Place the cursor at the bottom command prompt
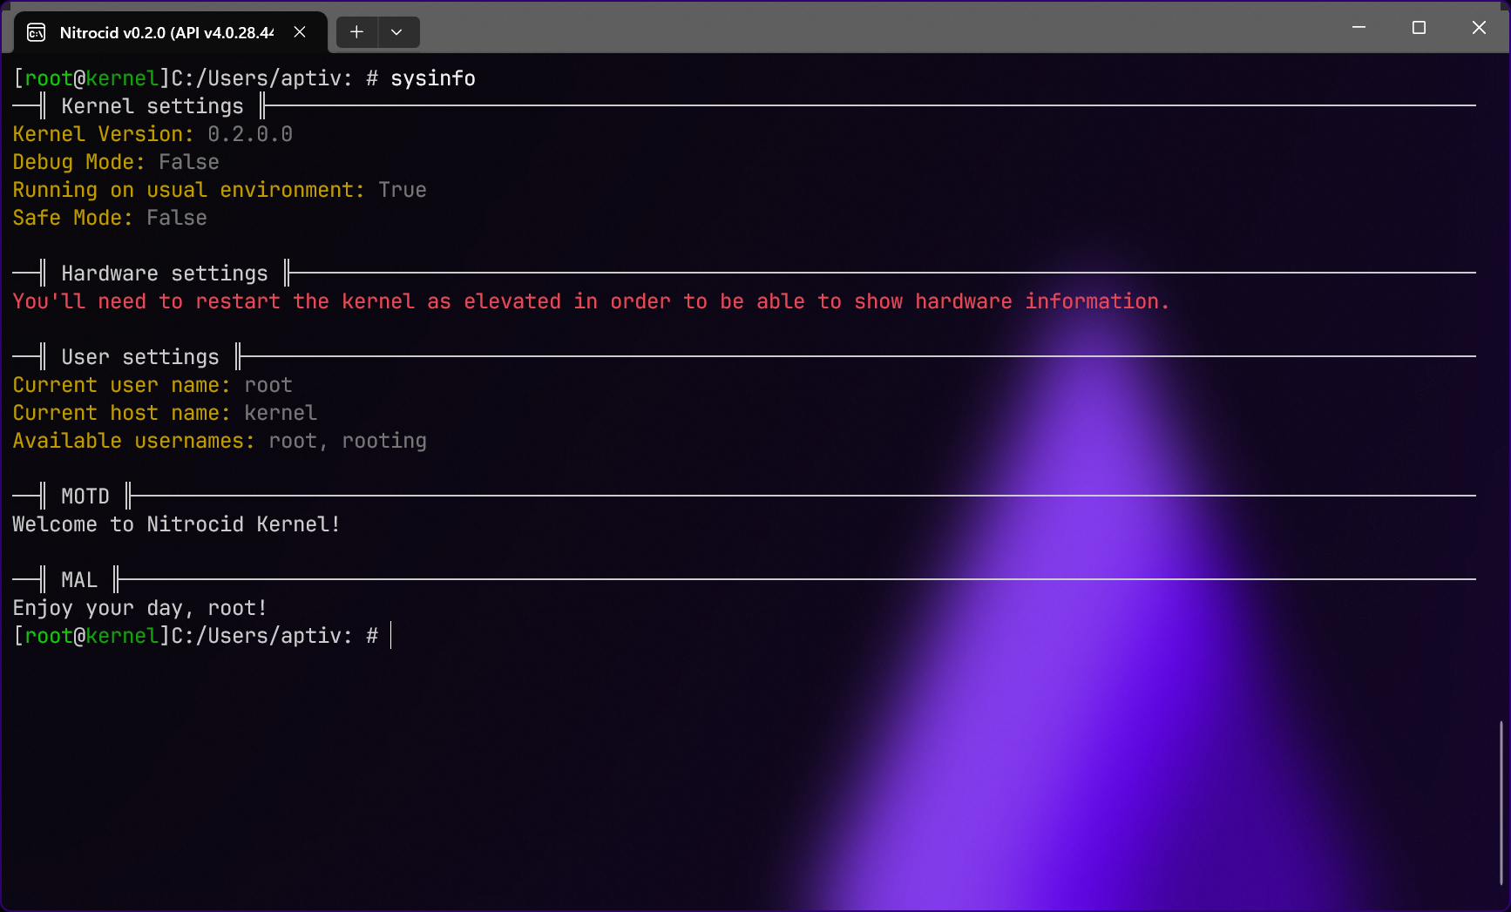The image size is (1511, 912). (391, 636)
